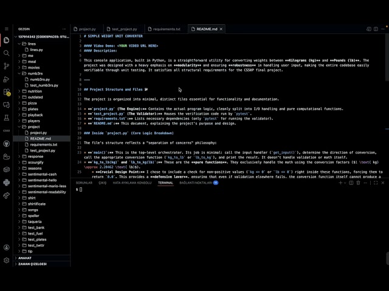Create a new terminal with plus icon
Image resolution: width=389 pixels, height=291 pixels.
pyautogui.click(x=340, y=182)
